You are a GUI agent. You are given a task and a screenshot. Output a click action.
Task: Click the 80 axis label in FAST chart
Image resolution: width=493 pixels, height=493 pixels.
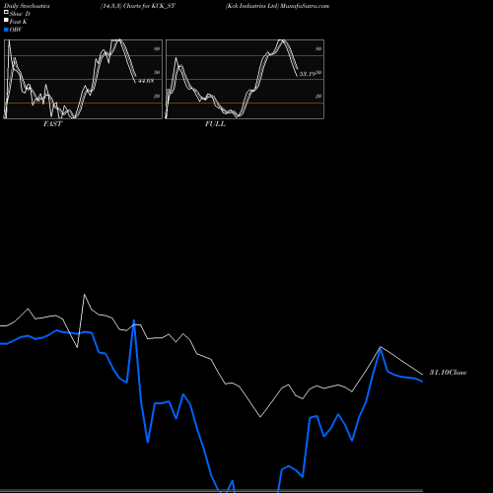157,48
